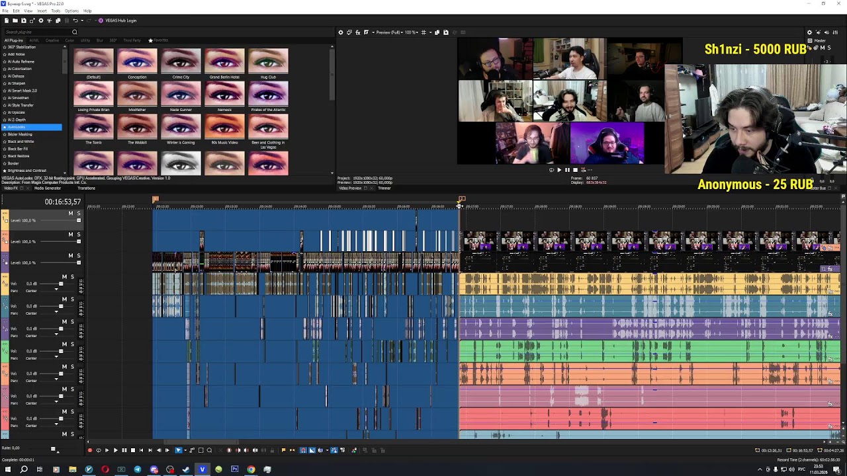
Task: Solo the first video track
Action: 78,214
